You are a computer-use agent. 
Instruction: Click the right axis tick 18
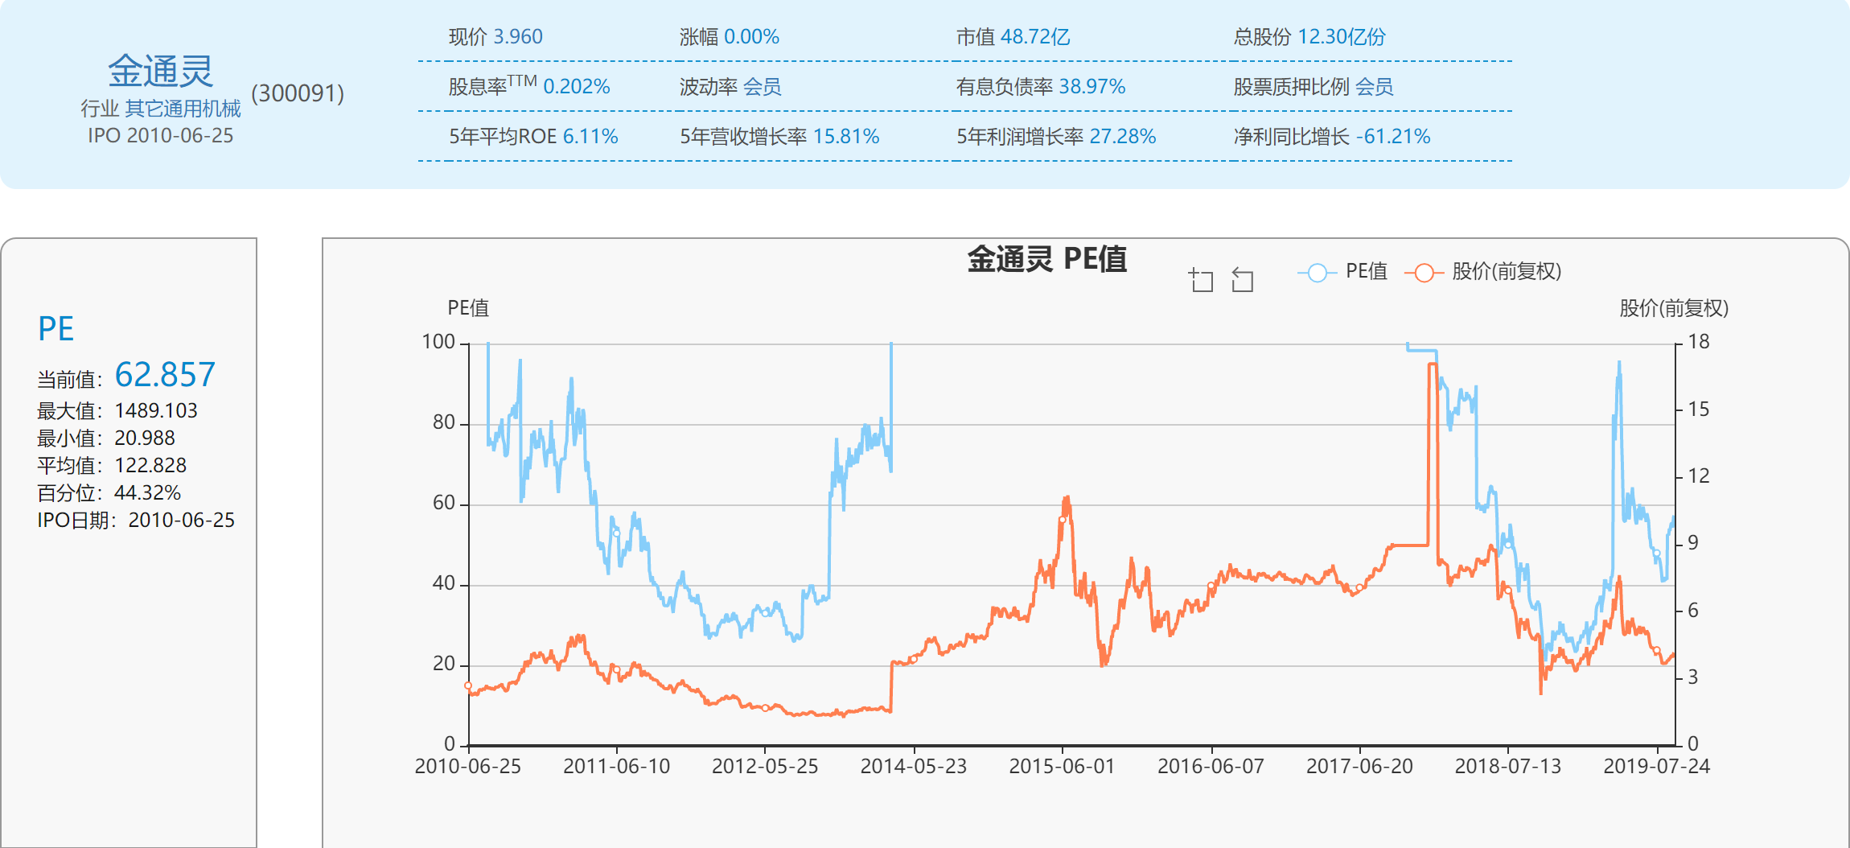coord(1699,342)
